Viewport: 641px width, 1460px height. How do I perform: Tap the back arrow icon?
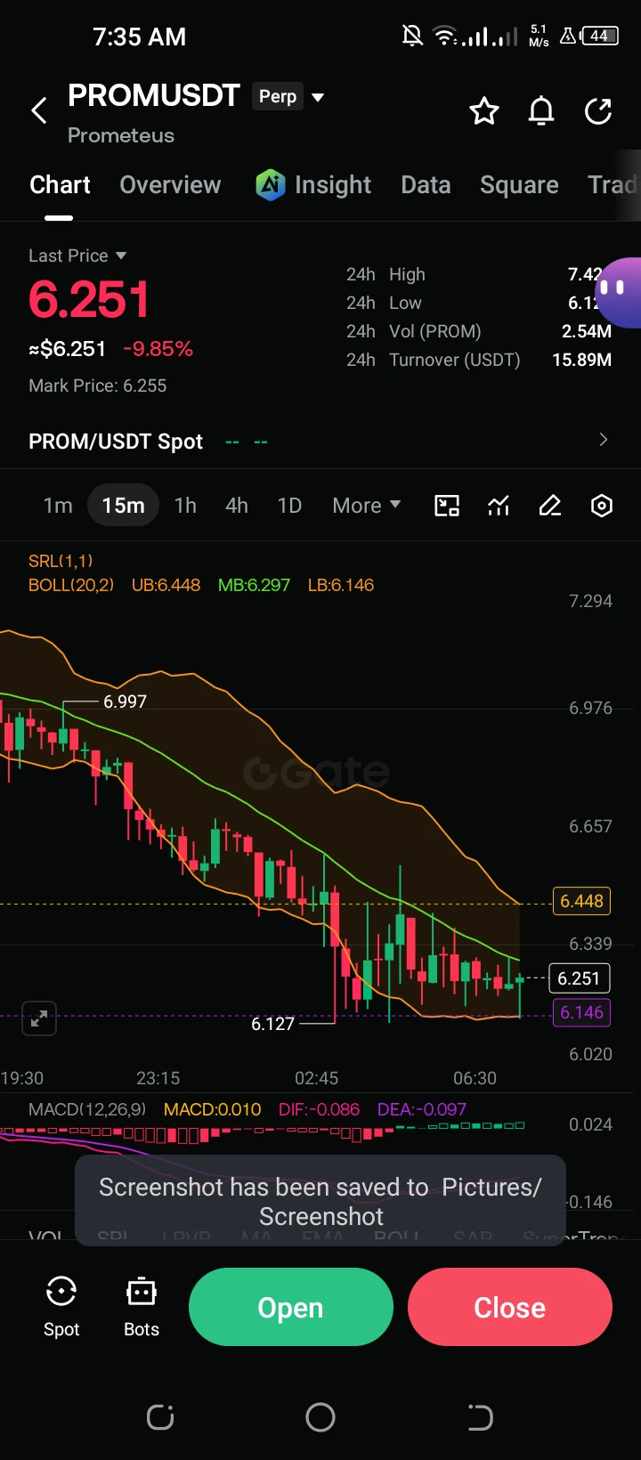pyautogui.click(x=39, y=111)
